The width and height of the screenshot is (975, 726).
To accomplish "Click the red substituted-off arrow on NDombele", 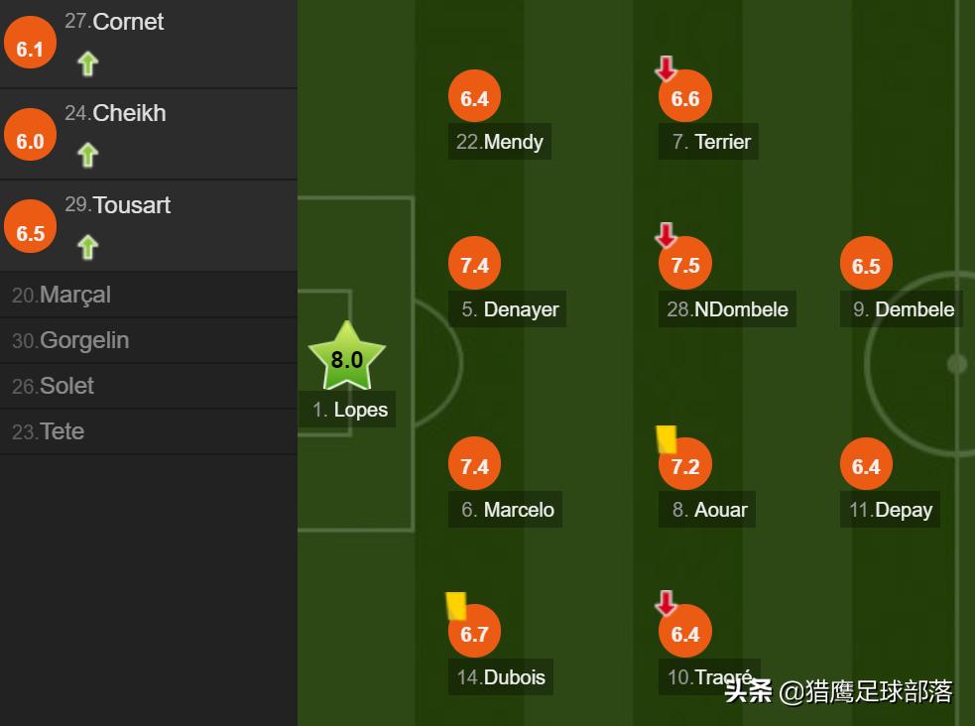I will [667, 235].
